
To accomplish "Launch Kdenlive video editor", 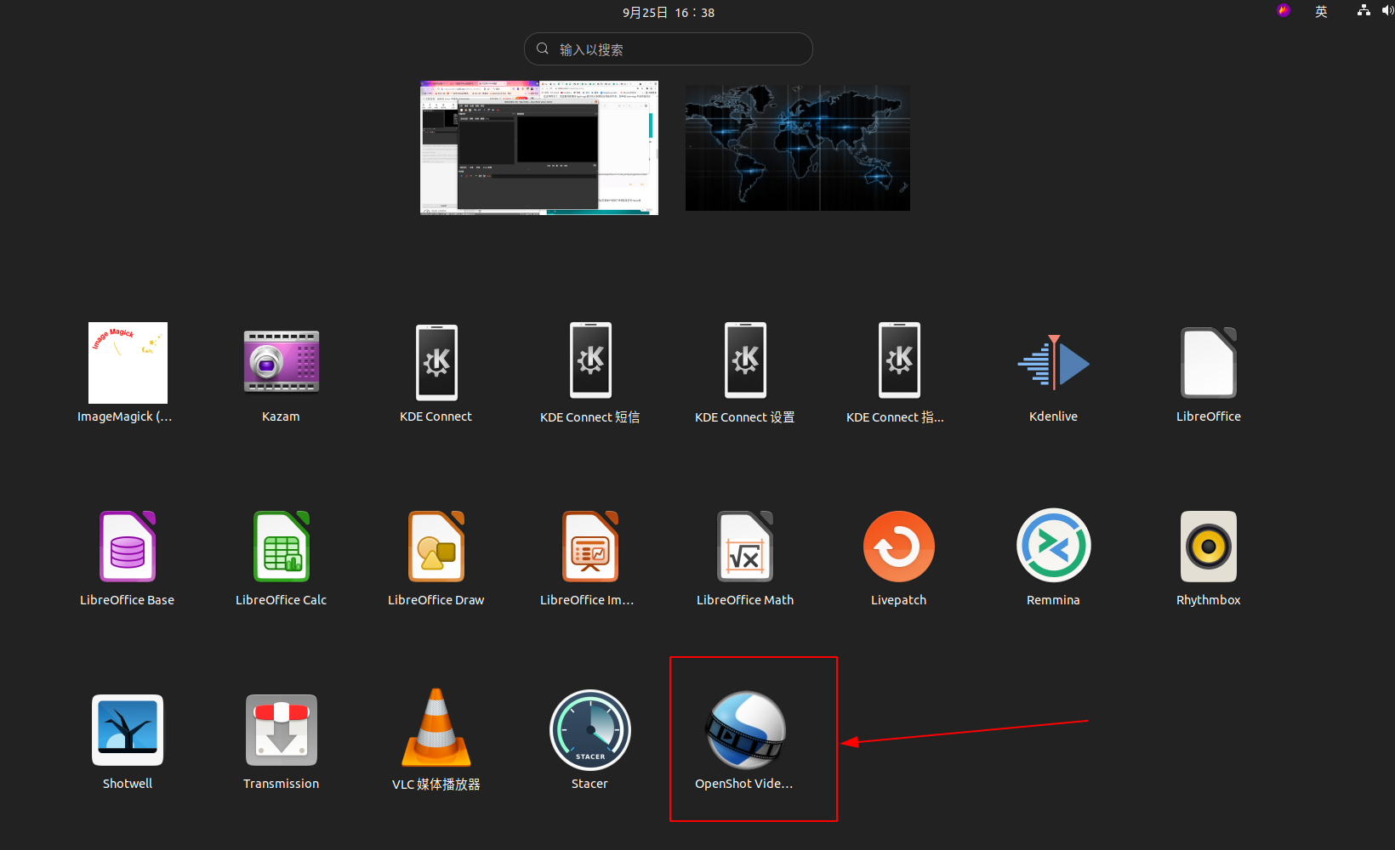I will [1053, 363].
